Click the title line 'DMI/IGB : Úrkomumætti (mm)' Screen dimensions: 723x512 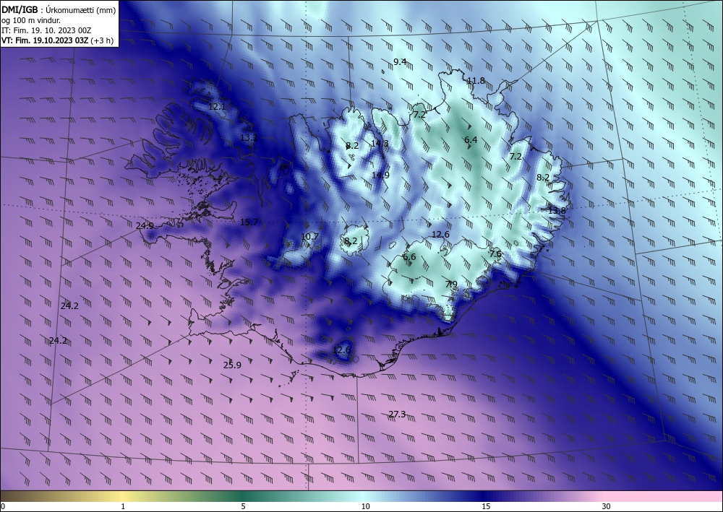[59, 9]
